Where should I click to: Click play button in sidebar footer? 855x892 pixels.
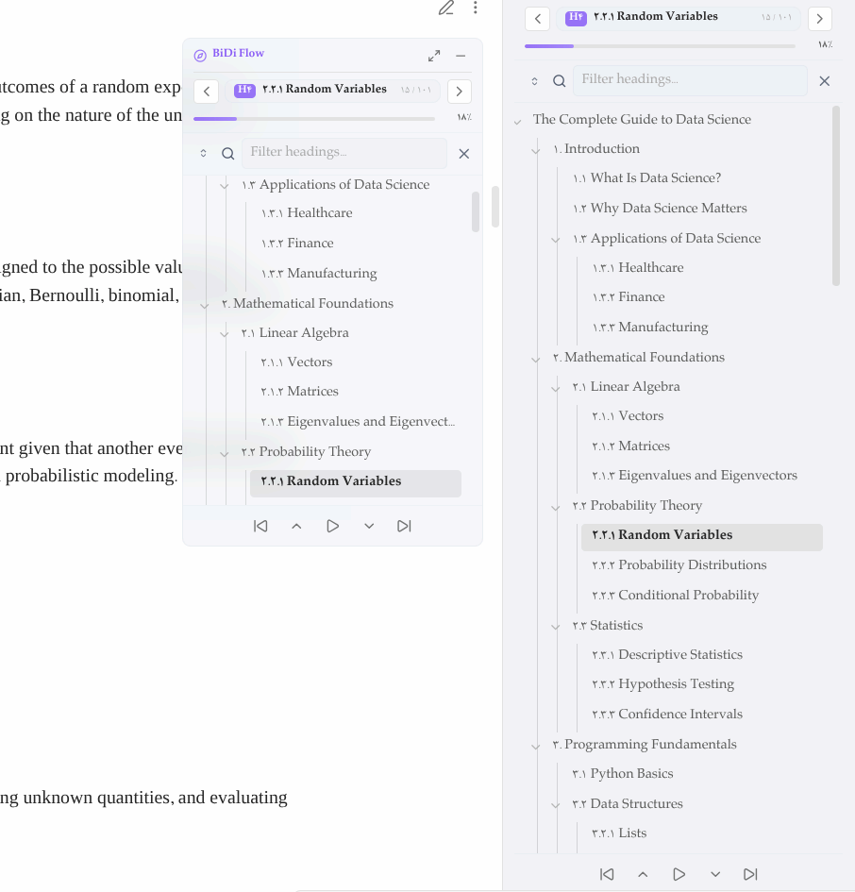tap(679, 874)
